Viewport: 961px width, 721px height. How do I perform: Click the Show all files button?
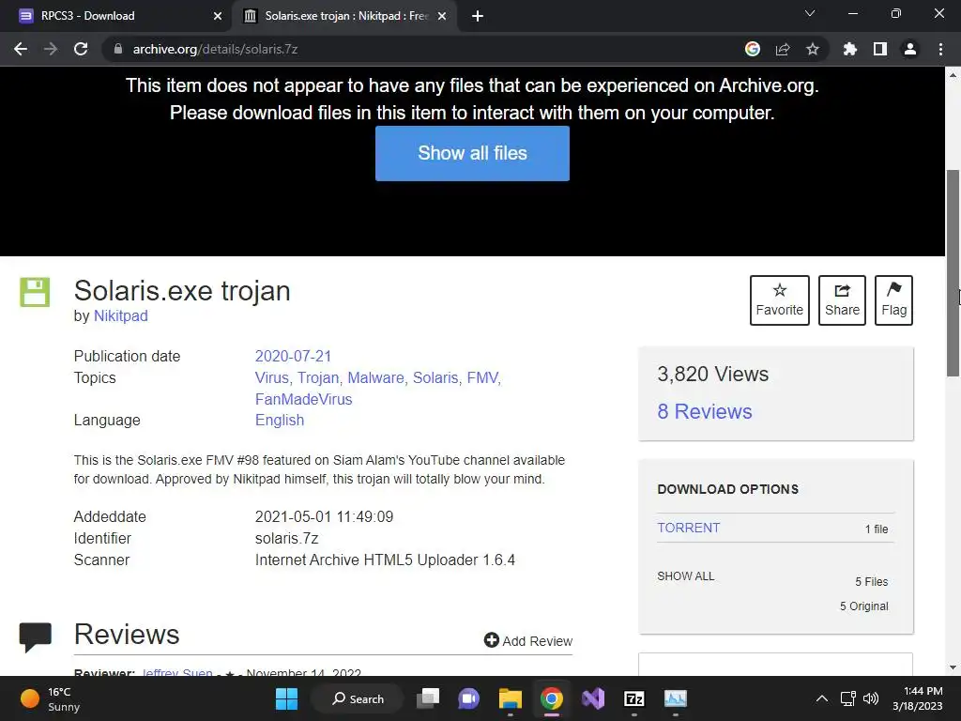473,153
